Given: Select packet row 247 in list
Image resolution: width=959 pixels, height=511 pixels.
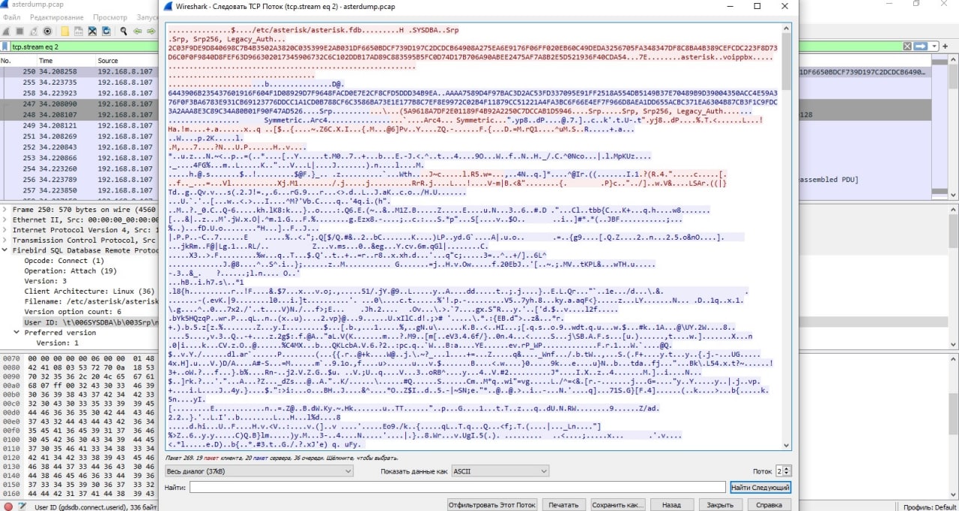Looking at the screenshot, I should pyautogui.click(x=79, y=103).
